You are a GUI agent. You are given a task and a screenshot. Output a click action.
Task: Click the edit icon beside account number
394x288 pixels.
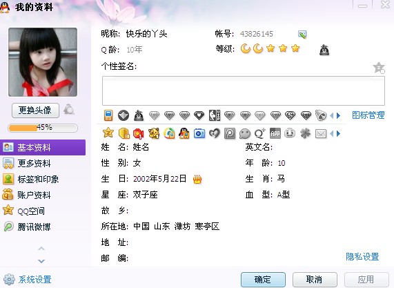coord(302,35)
